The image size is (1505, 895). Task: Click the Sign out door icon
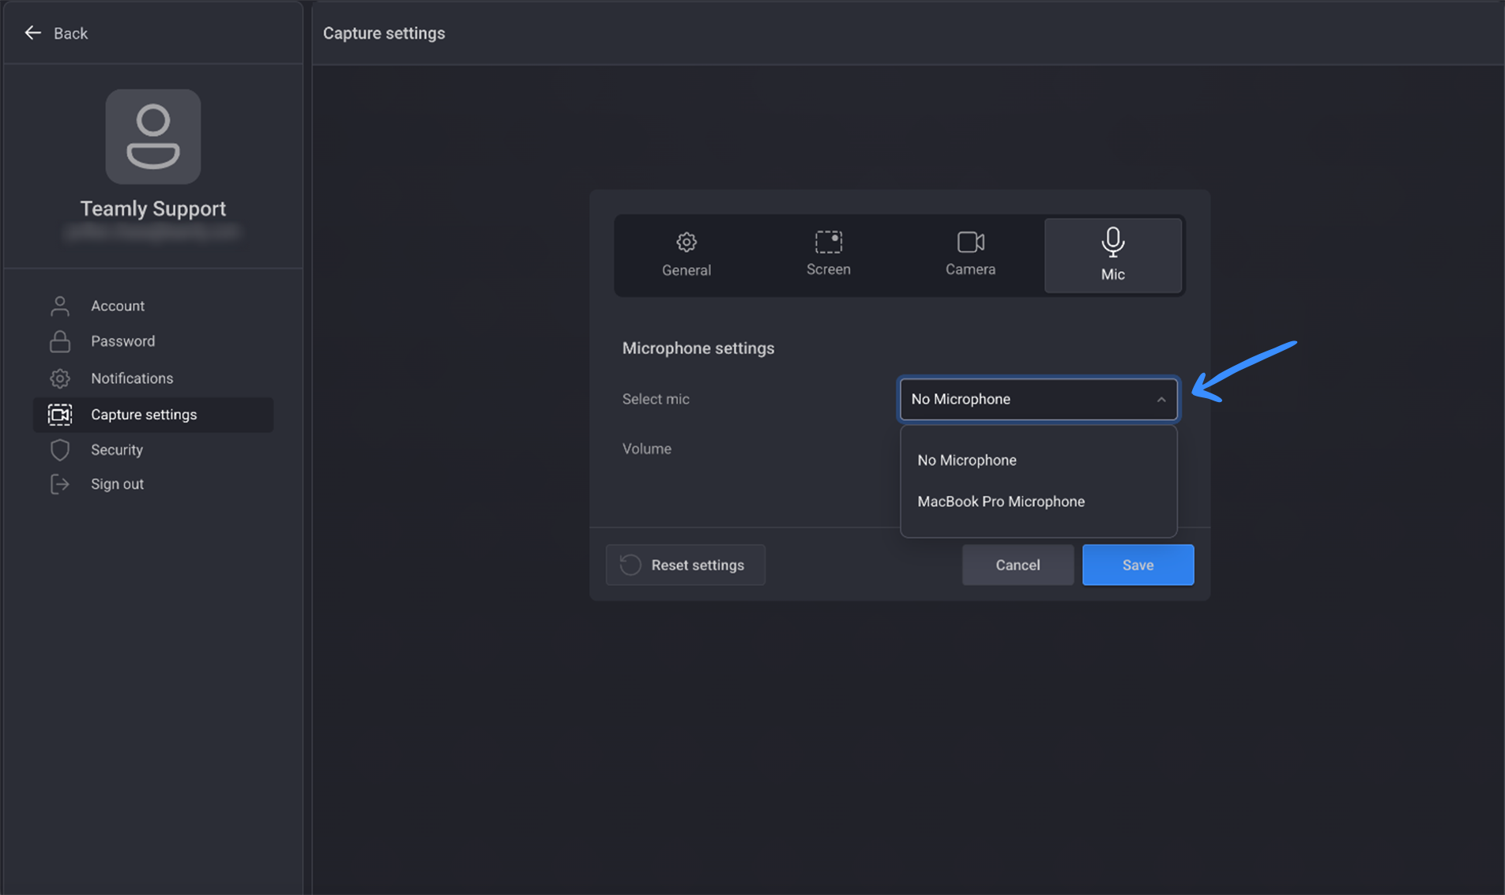tap(60, 484)
